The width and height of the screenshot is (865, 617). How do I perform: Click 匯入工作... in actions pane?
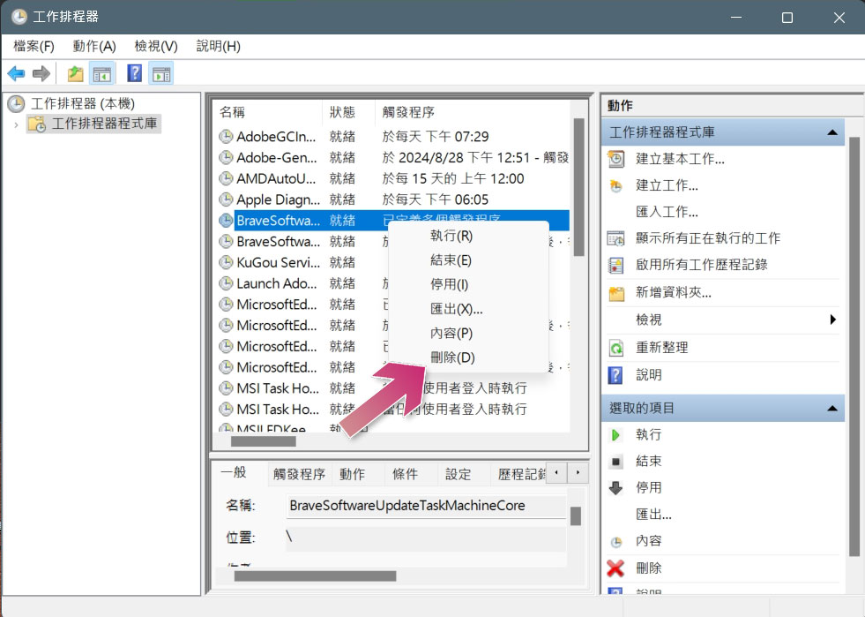click(667, 212)
